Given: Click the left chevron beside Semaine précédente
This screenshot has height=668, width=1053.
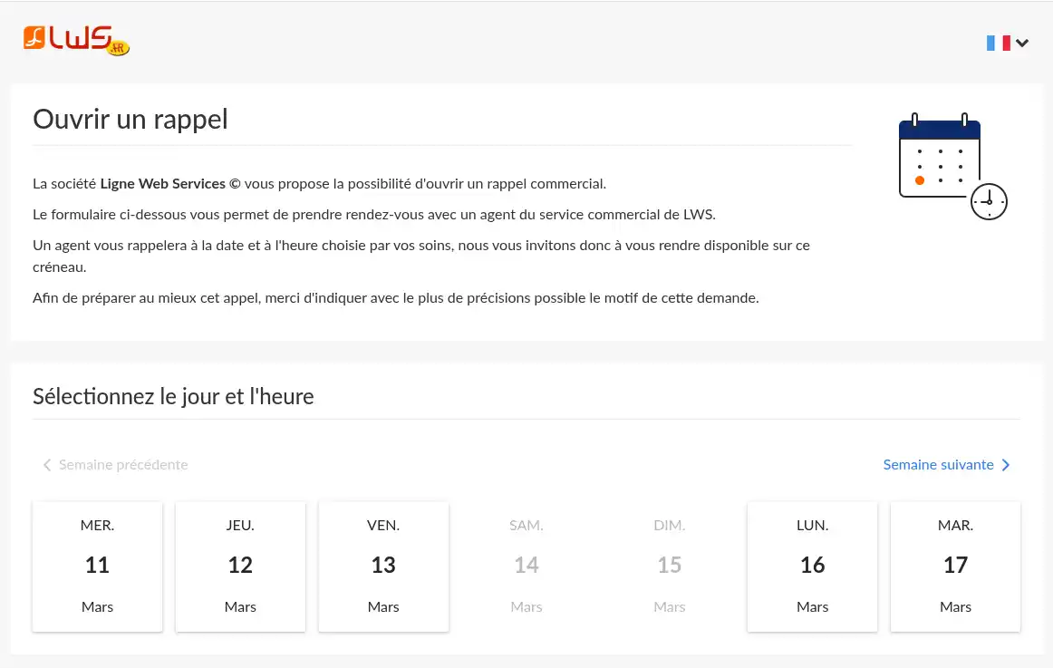Looking at the screenshot, I should tap(46, 464).
